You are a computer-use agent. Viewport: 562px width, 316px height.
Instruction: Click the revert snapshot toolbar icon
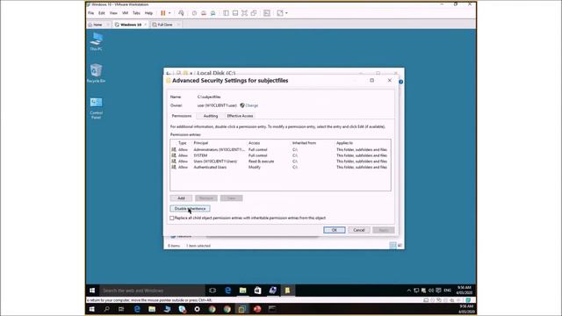pyautogui.click(x=204, y=13)
